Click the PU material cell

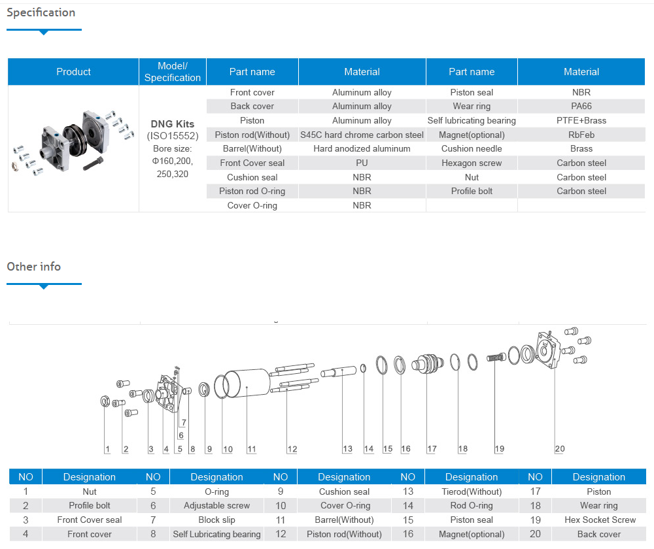tap(362, 163)
